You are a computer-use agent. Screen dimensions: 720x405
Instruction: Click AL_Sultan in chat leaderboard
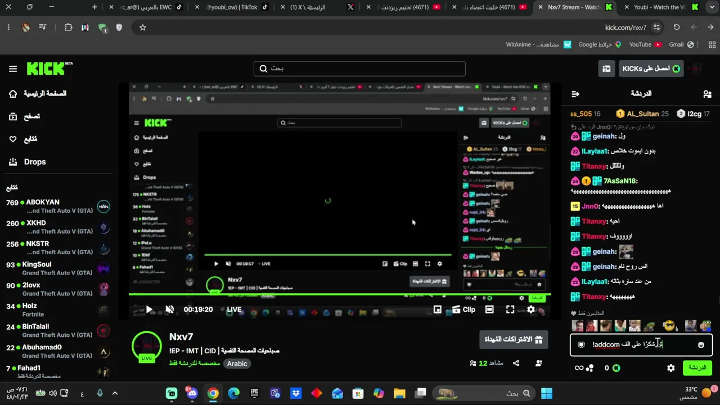pos(642,114)
